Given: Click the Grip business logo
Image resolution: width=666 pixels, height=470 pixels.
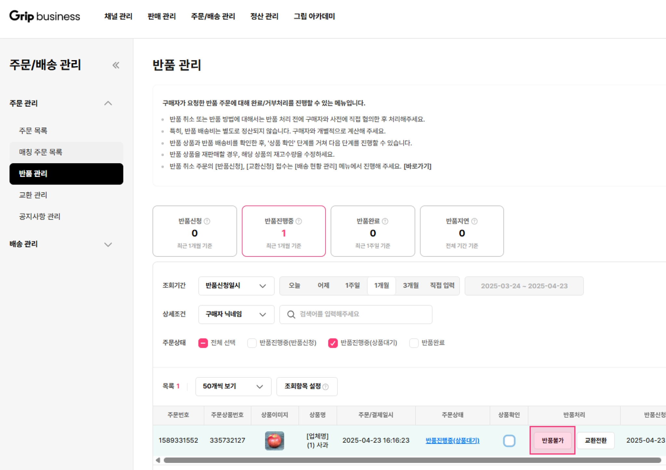Looking at the screenshot, I should point(45,16).
